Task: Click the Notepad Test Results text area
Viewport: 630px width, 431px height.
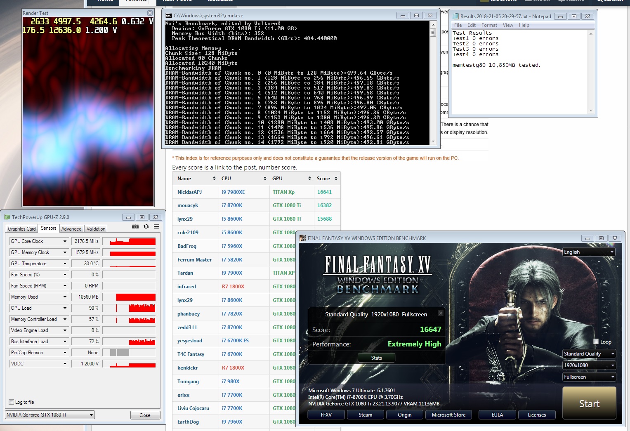Action: (520, 72)
